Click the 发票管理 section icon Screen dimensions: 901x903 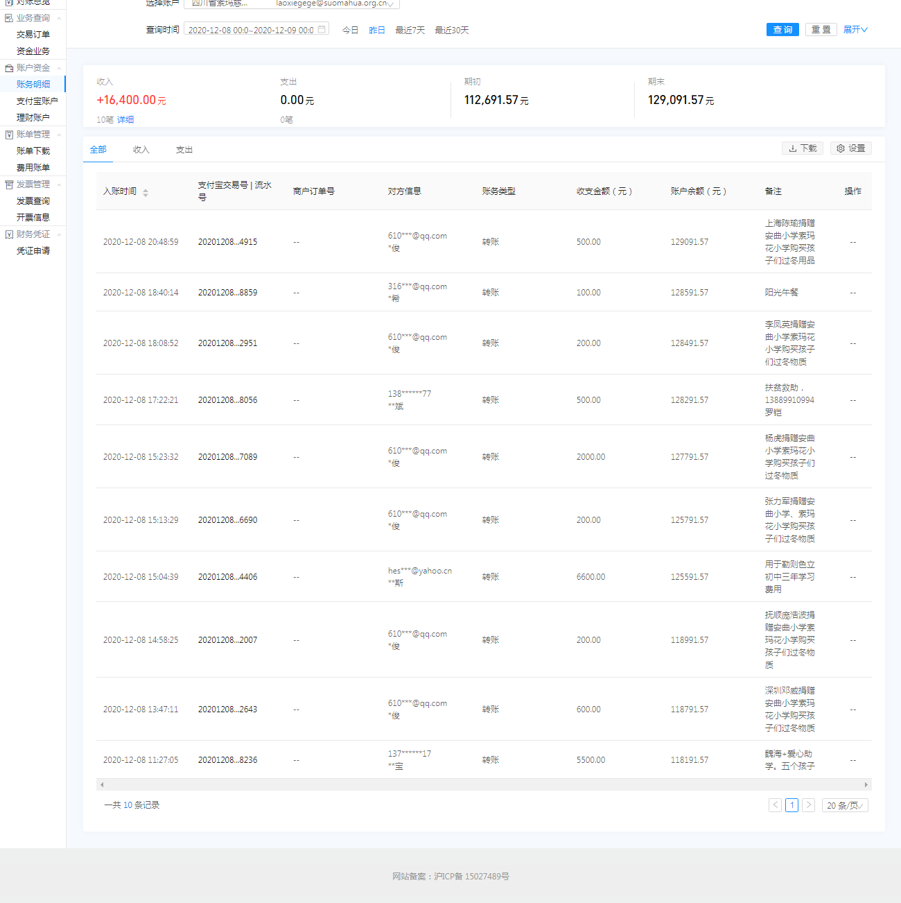[9, 184]
